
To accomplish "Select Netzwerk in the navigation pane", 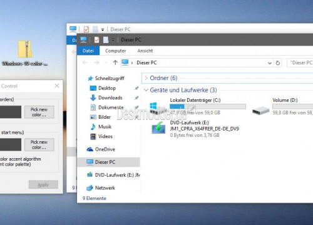I will 101,188.
